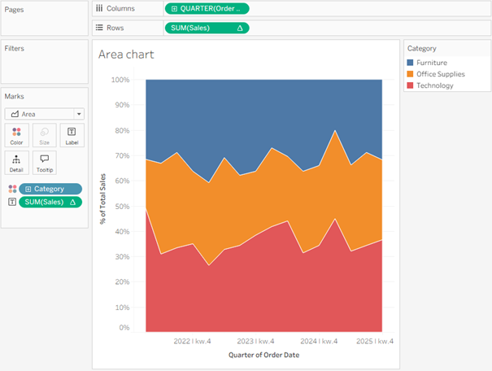Screen dimensions: 492x371
Task: Open the Label marks card
Action: pyautogui.click(x=71, y=135)
